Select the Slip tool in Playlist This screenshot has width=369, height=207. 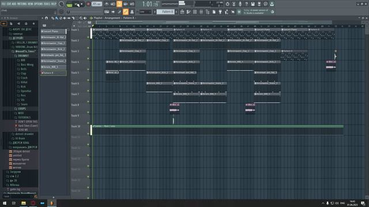tap(69, 18)
